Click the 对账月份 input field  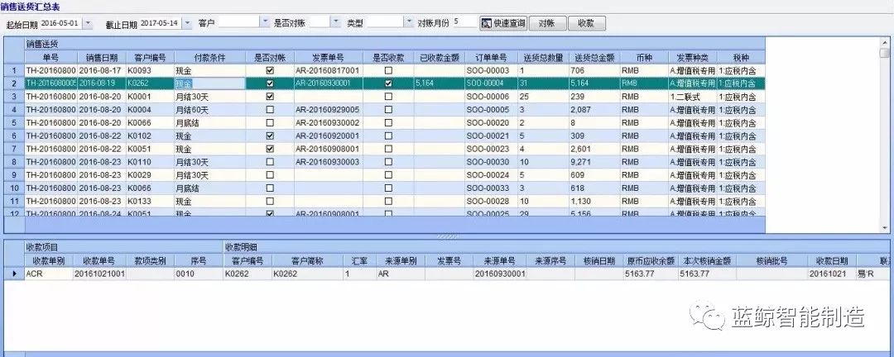464,23
